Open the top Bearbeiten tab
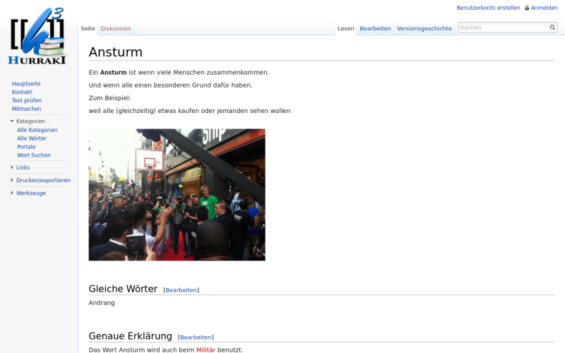This screenshot has width=565, height=353. (375, 28)
